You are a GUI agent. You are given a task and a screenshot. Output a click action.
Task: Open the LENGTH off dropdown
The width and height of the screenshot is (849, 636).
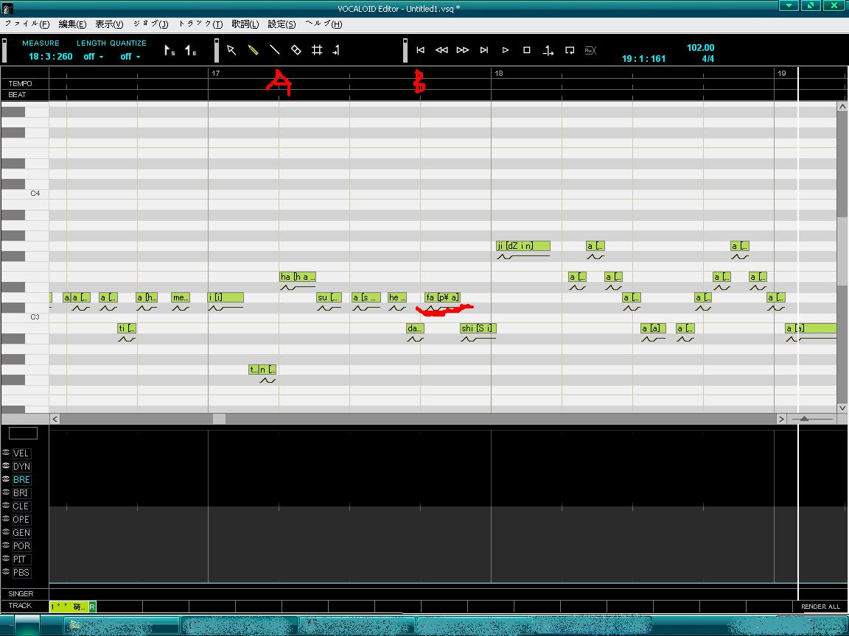[94, 57]
